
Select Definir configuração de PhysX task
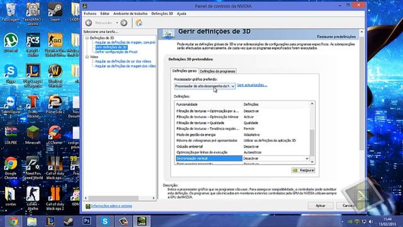pos(116,52)
